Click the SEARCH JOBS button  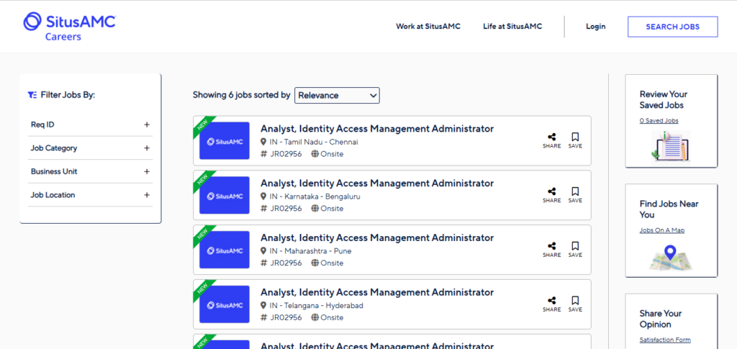coord(673,27)
